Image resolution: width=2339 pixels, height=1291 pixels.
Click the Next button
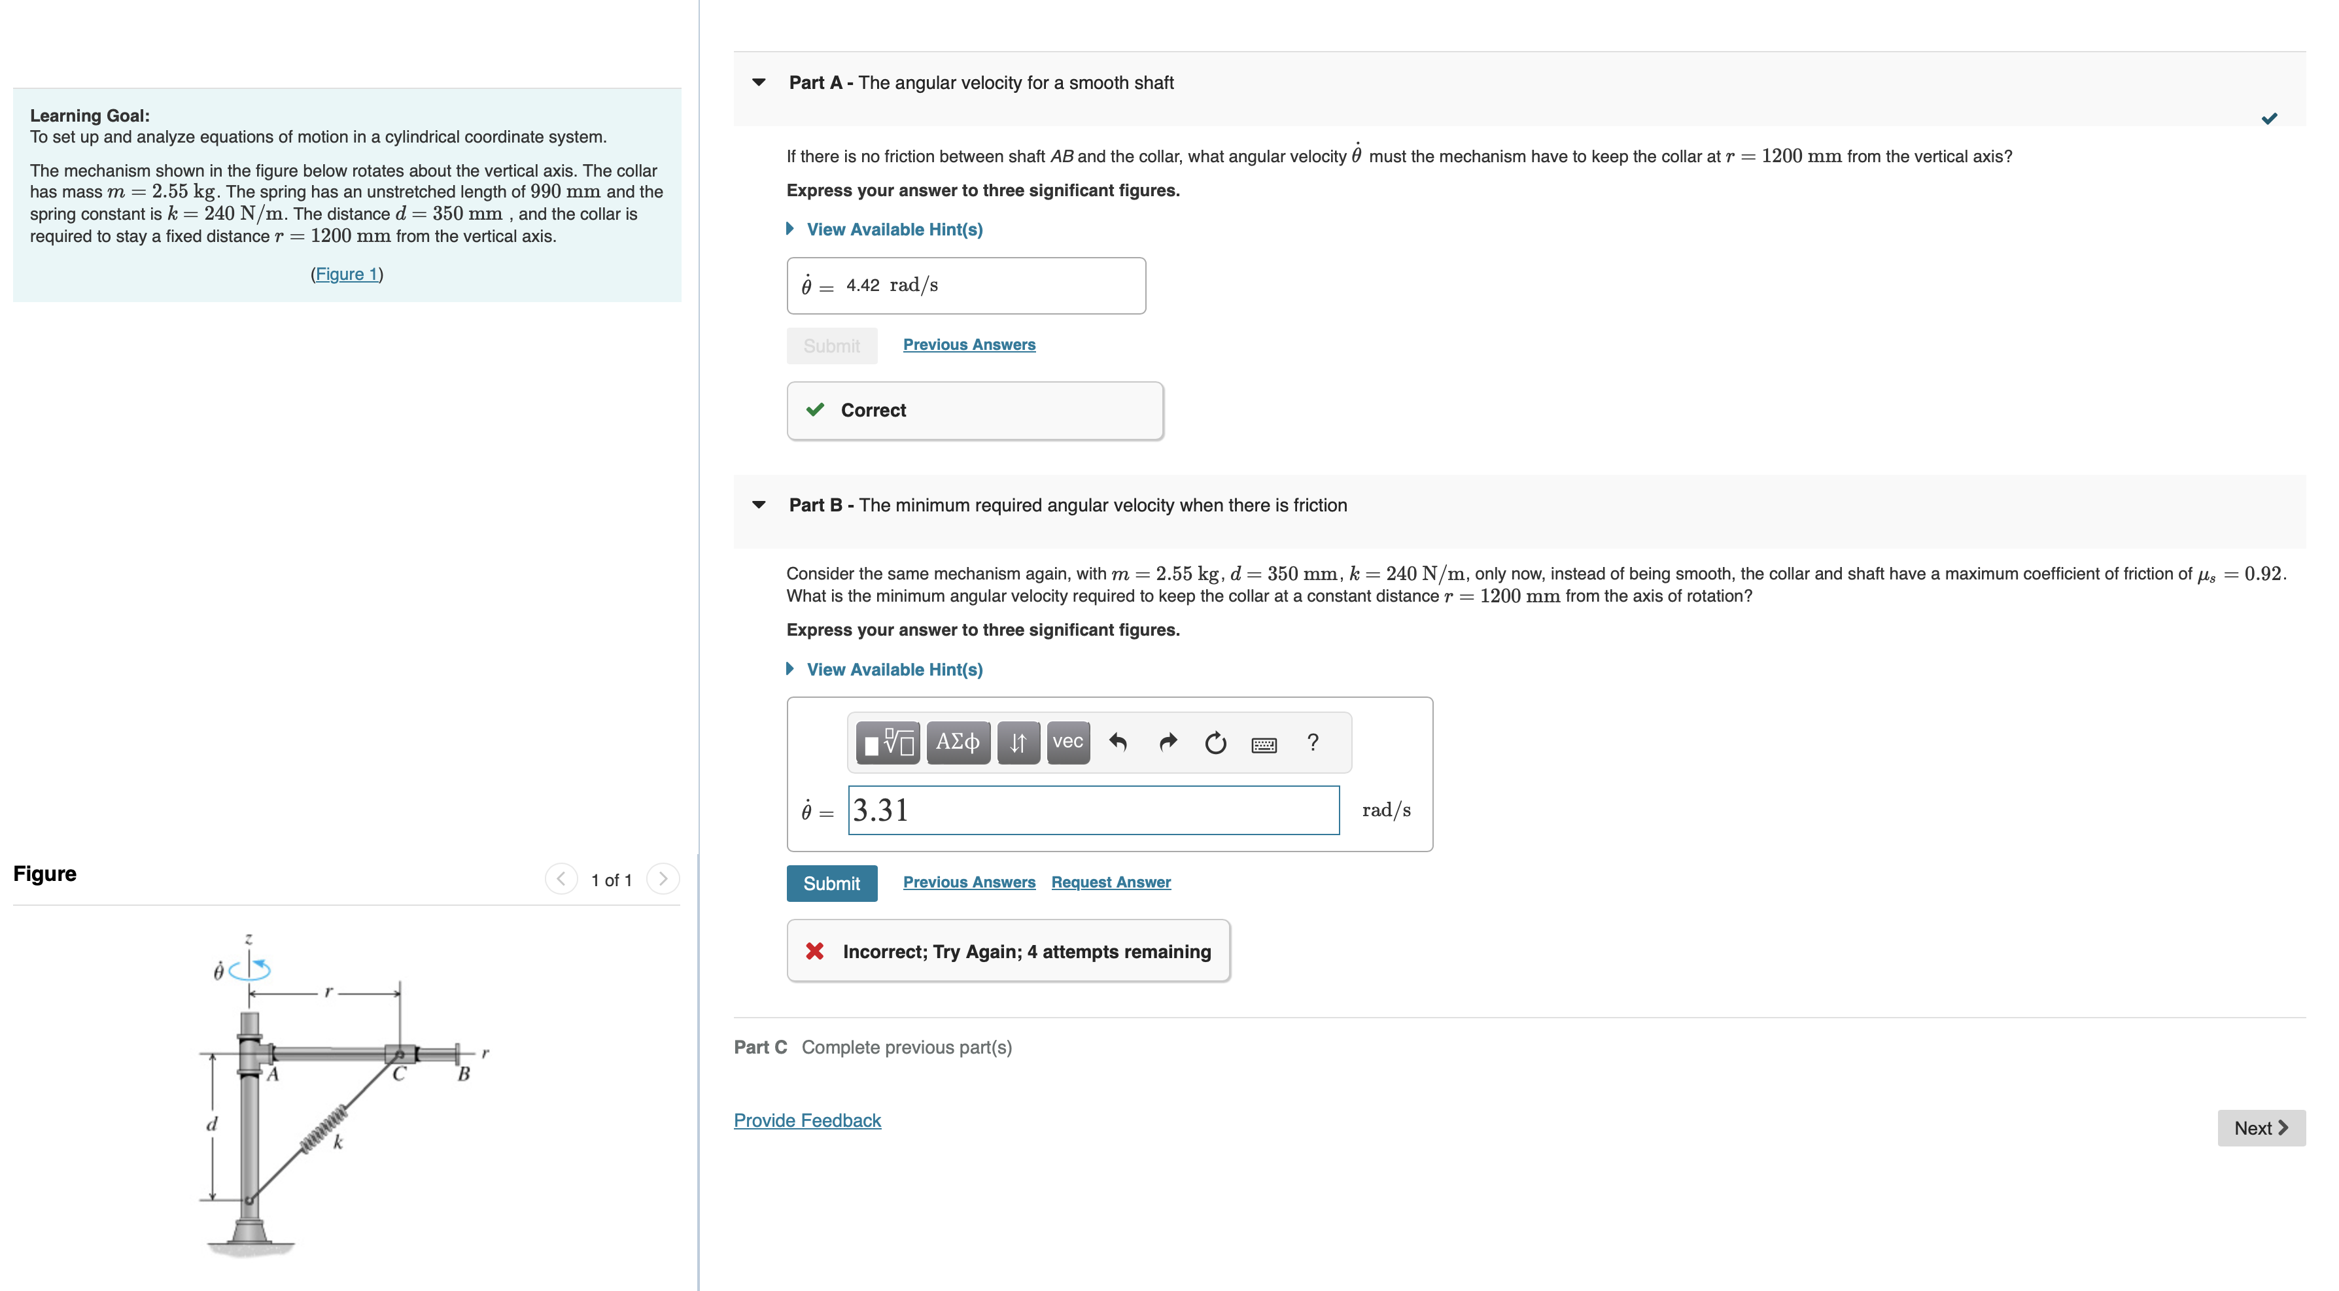2260,1127
